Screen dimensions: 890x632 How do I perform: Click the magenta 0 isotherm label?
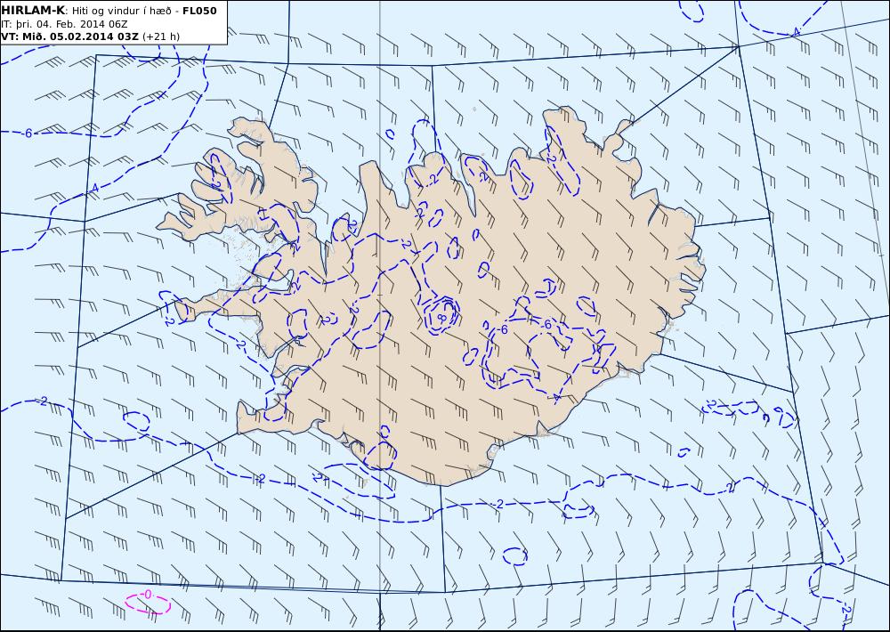147,594
